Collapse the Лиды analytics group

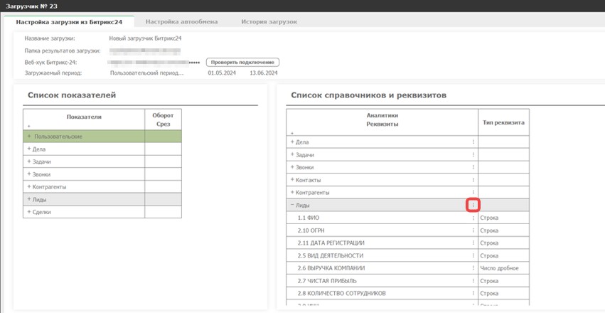(292, 206)
